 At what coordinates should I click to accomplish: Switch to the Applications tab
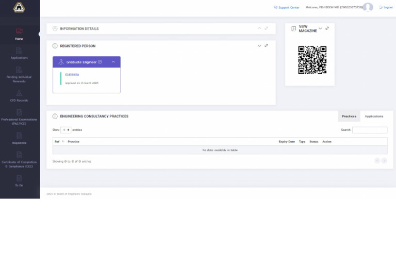pos(374,117)
